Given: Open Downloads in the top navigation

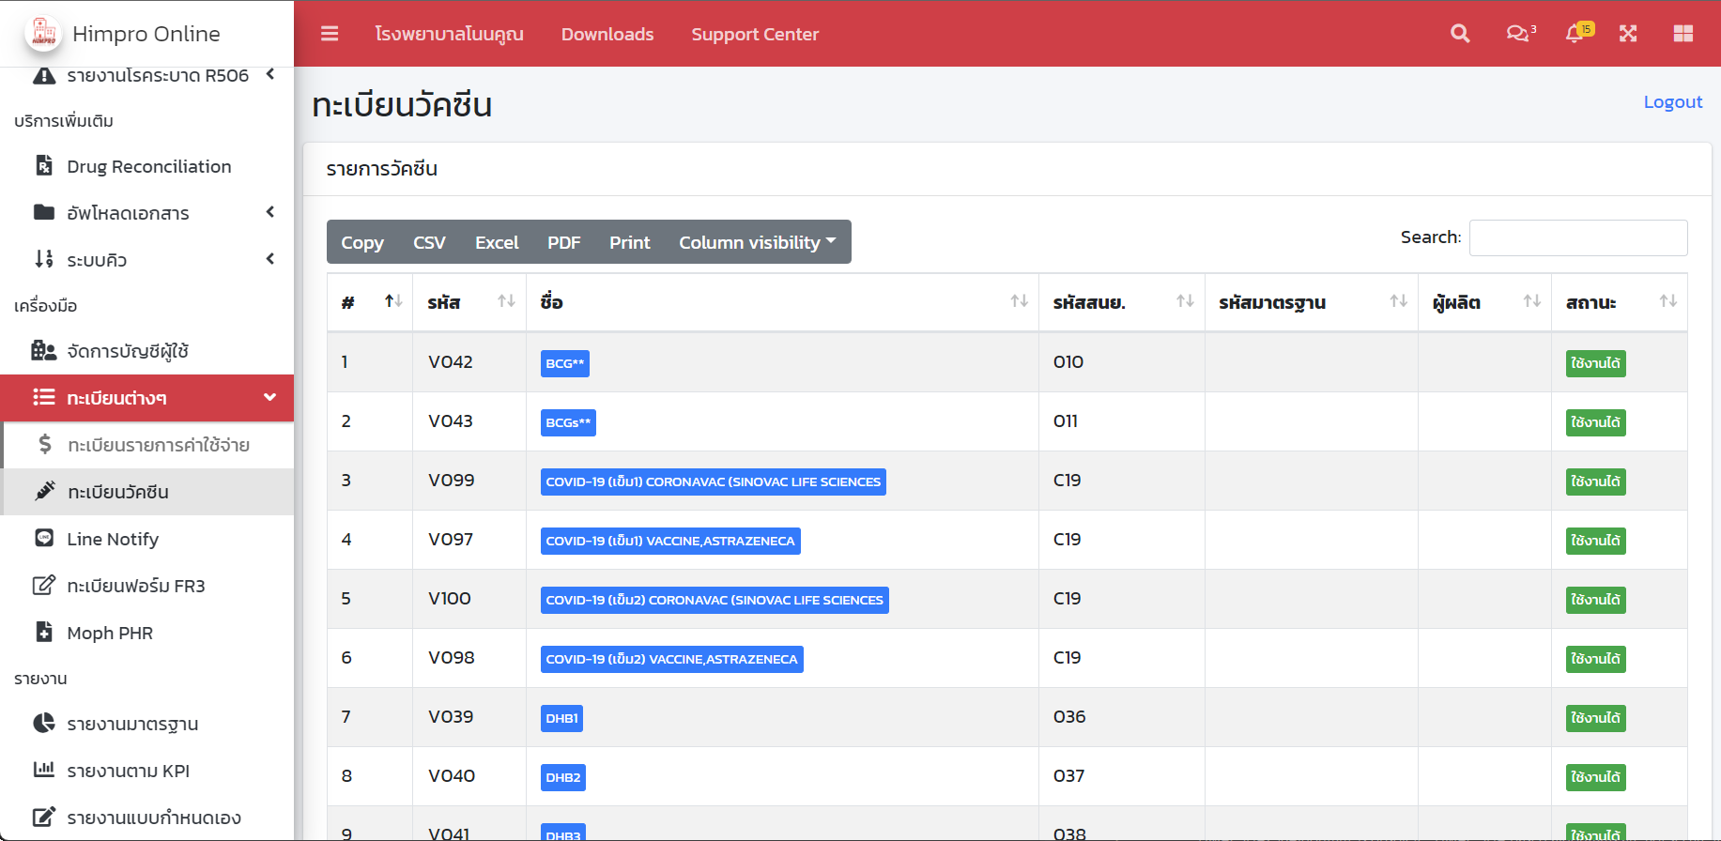Looking at the screenshot, I should point(607,34).
